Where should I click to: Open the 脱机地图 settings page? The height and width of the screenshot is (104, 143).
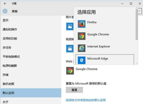[31, 84]
